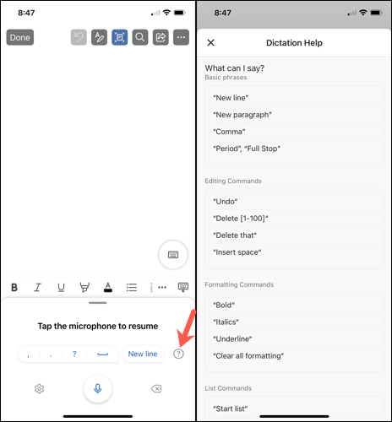
Task: Tap the microphone to resume dictation
Action: (98, 389)
